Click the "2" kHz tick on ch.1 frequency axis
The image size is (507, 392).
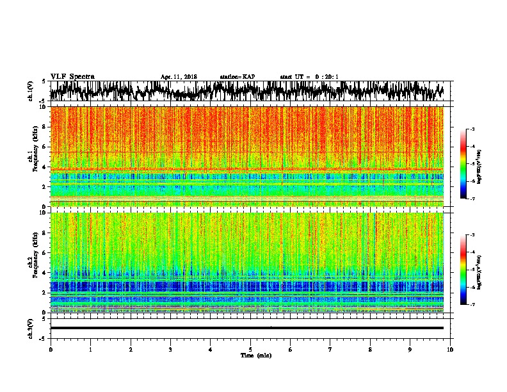pos(45,187)
